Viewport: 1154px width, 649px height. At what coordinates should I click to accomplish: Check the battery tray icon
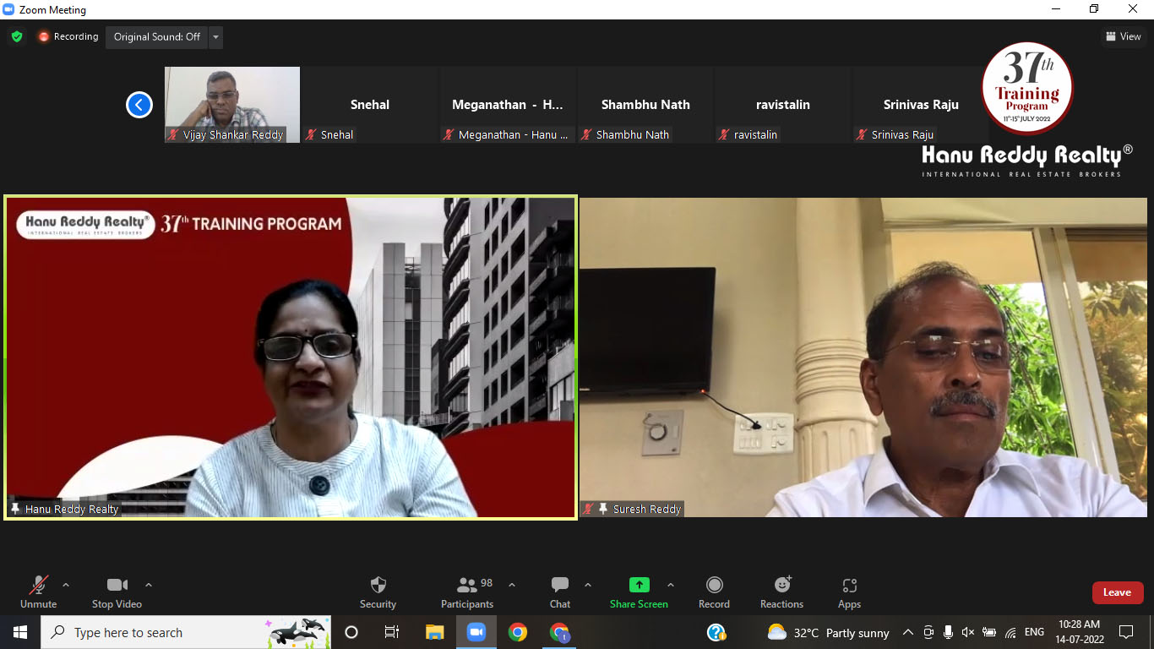[x=989, y=632]
